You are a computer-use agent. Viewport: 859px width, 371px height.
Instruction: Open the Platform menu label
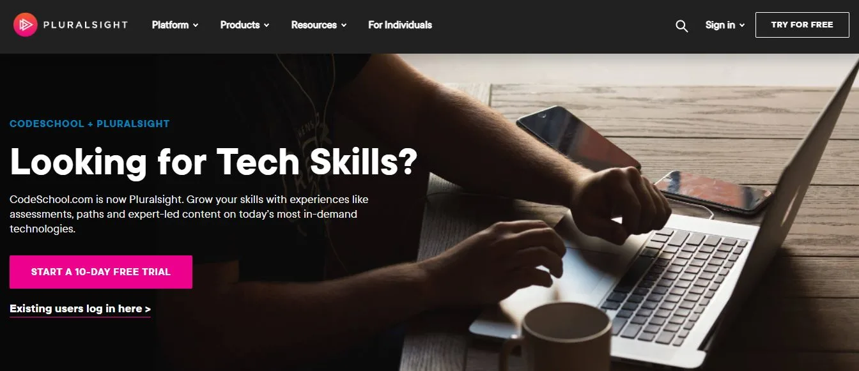(x=170, y=25)
